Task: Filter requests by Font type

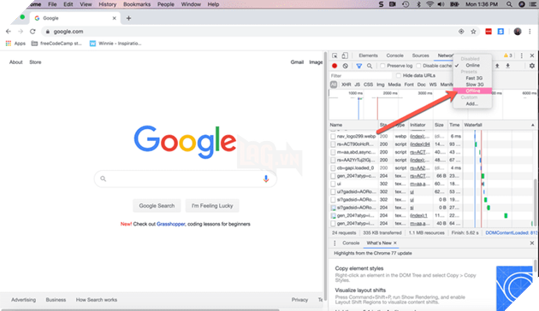Action: (x=409, y=85)
